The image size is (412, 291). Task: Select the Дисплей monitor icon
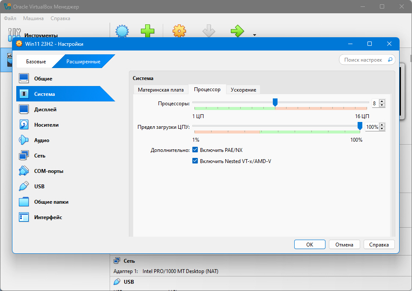24,109
